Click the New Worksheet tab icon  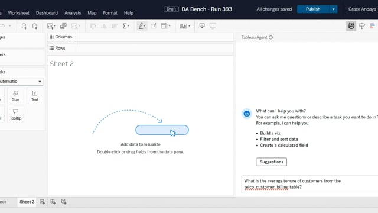(x=42, y=202)
